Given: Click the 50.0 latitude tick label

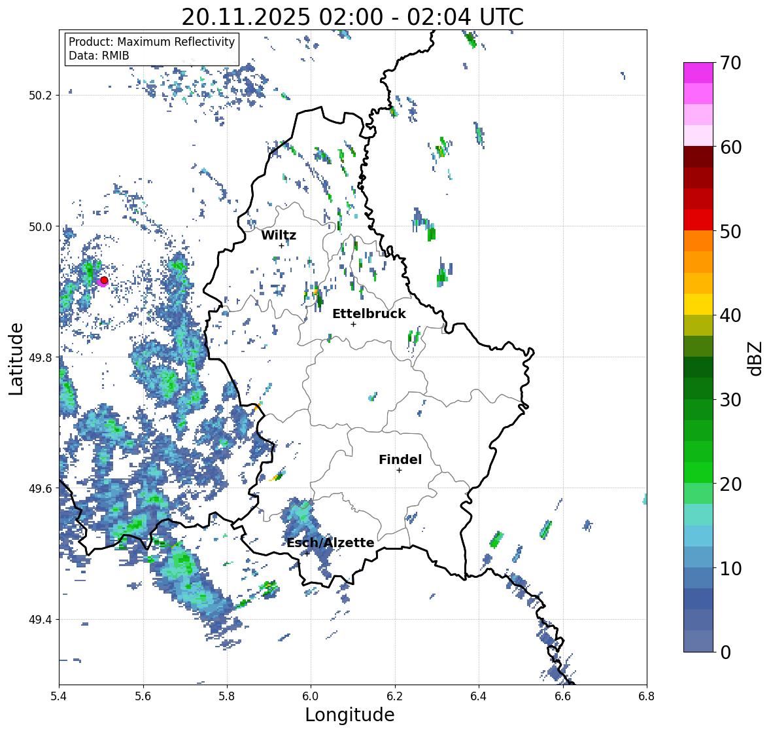Looking at the screenshot, I should (x=41, y=227).
